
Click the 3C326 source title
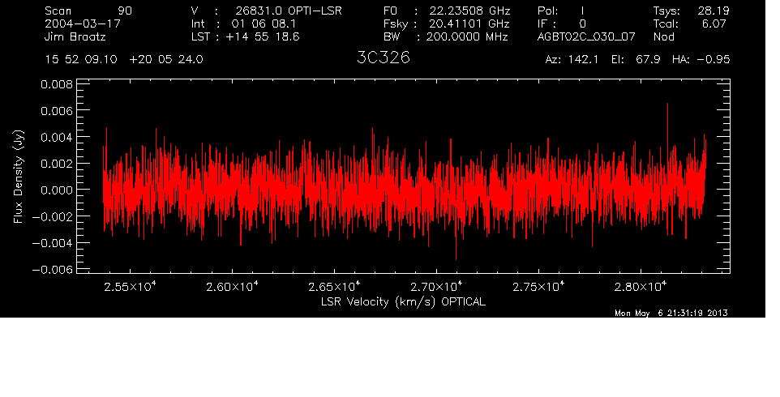pyautogui.click(x=383, y=59)
